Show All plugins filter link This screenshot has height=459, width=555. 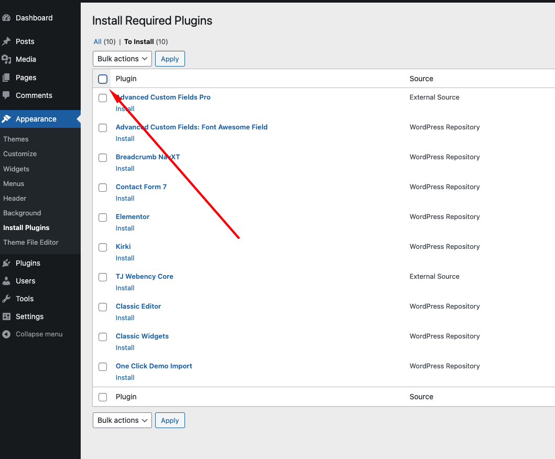click(97, 41)
